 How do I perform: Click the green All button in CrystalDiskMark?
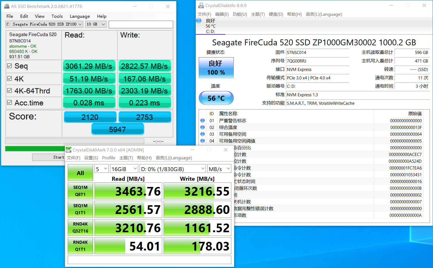[80, 173]
